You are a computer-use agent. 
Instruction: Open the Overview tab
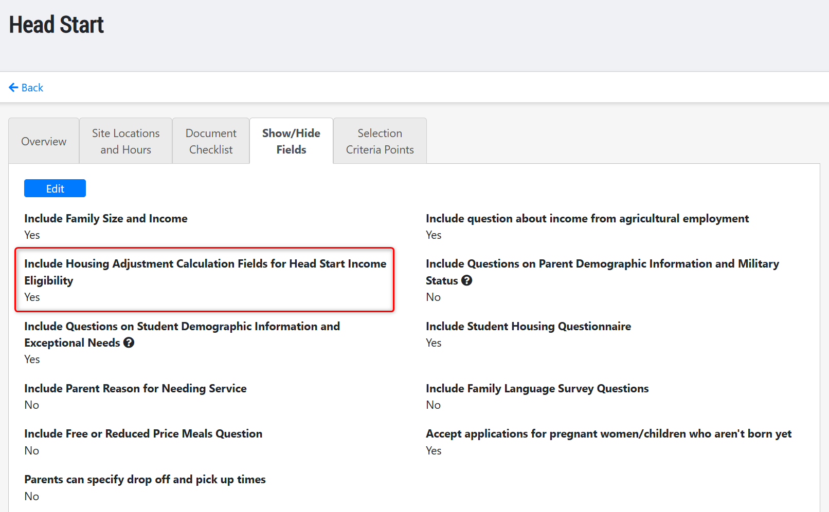coord(44,141)
